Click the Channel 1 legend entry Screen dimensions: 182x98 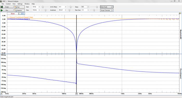(20, 17)
